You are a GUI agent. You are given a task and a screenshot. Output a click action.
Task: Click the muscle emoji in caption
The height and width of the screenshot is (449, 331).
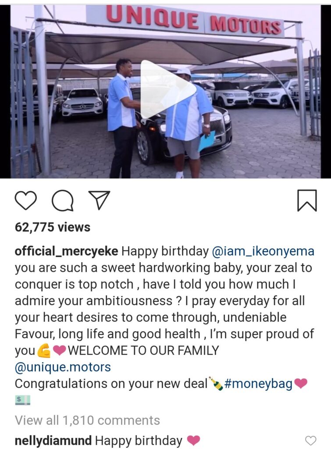44,351
